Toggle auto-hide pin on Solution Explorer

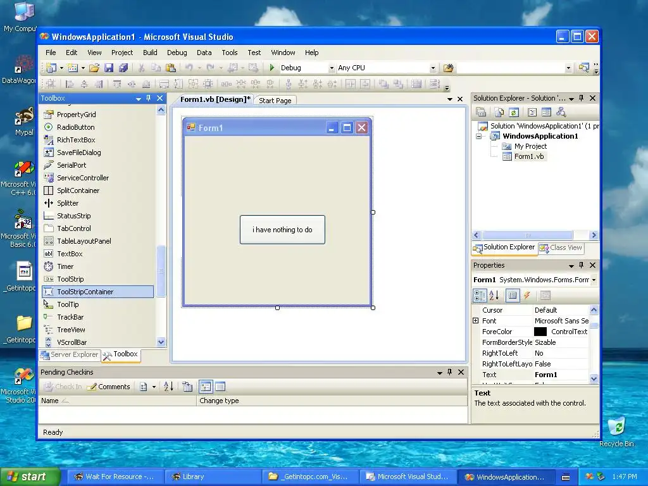582,98
